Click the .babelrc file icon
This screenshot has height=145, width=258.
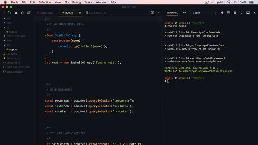tap(4, 54)
